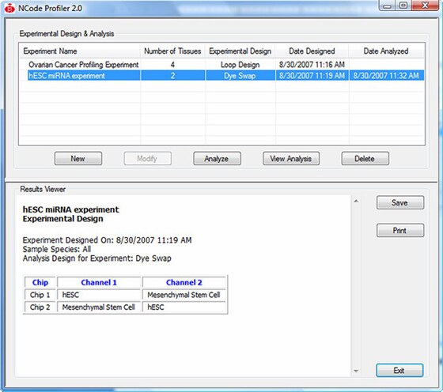This screenshot has height=392, width=443.
Task: Click the Results Viewer scroll up arrow
Action: pyautogui.click(x=356, y=201)
